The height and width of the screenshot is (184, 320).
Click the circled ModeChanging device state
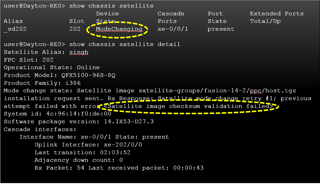(x=119, y=29)
